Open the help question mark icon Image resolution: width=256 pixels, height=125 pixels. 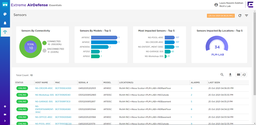5,107
